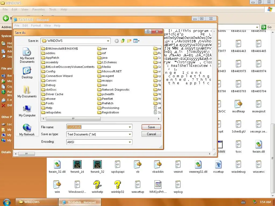This screenshot has height=206, width=275.
Task: Click Notepad horizontal scrollbar left arrow
Action: pos(16,154)
